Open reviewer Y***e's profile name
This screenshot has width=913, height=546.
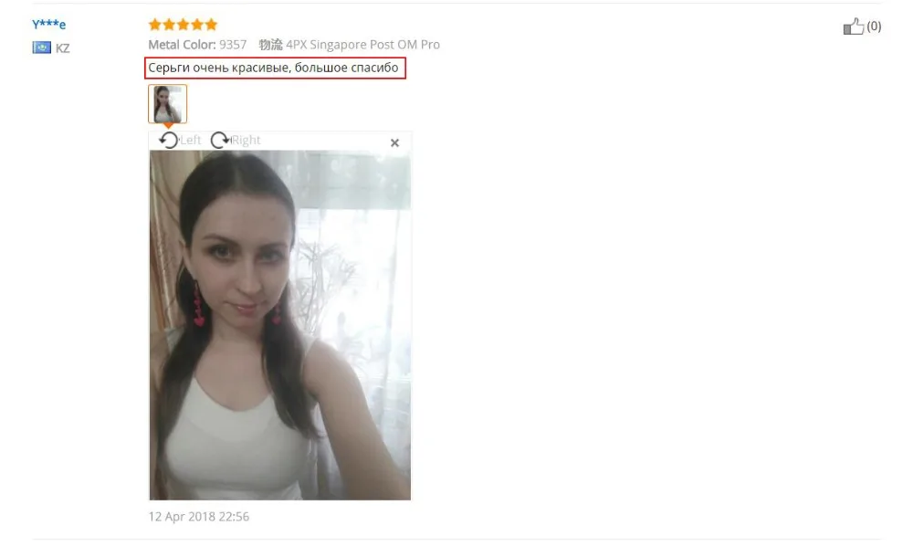[x=49, y=25]
